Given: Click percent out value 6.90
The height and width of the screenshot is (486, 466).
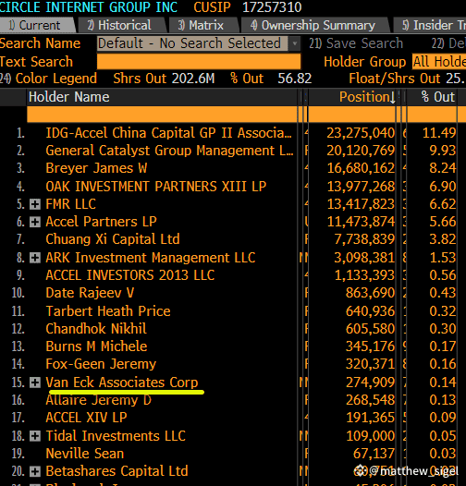Looking at the screenshot, I should coord(442,187).
